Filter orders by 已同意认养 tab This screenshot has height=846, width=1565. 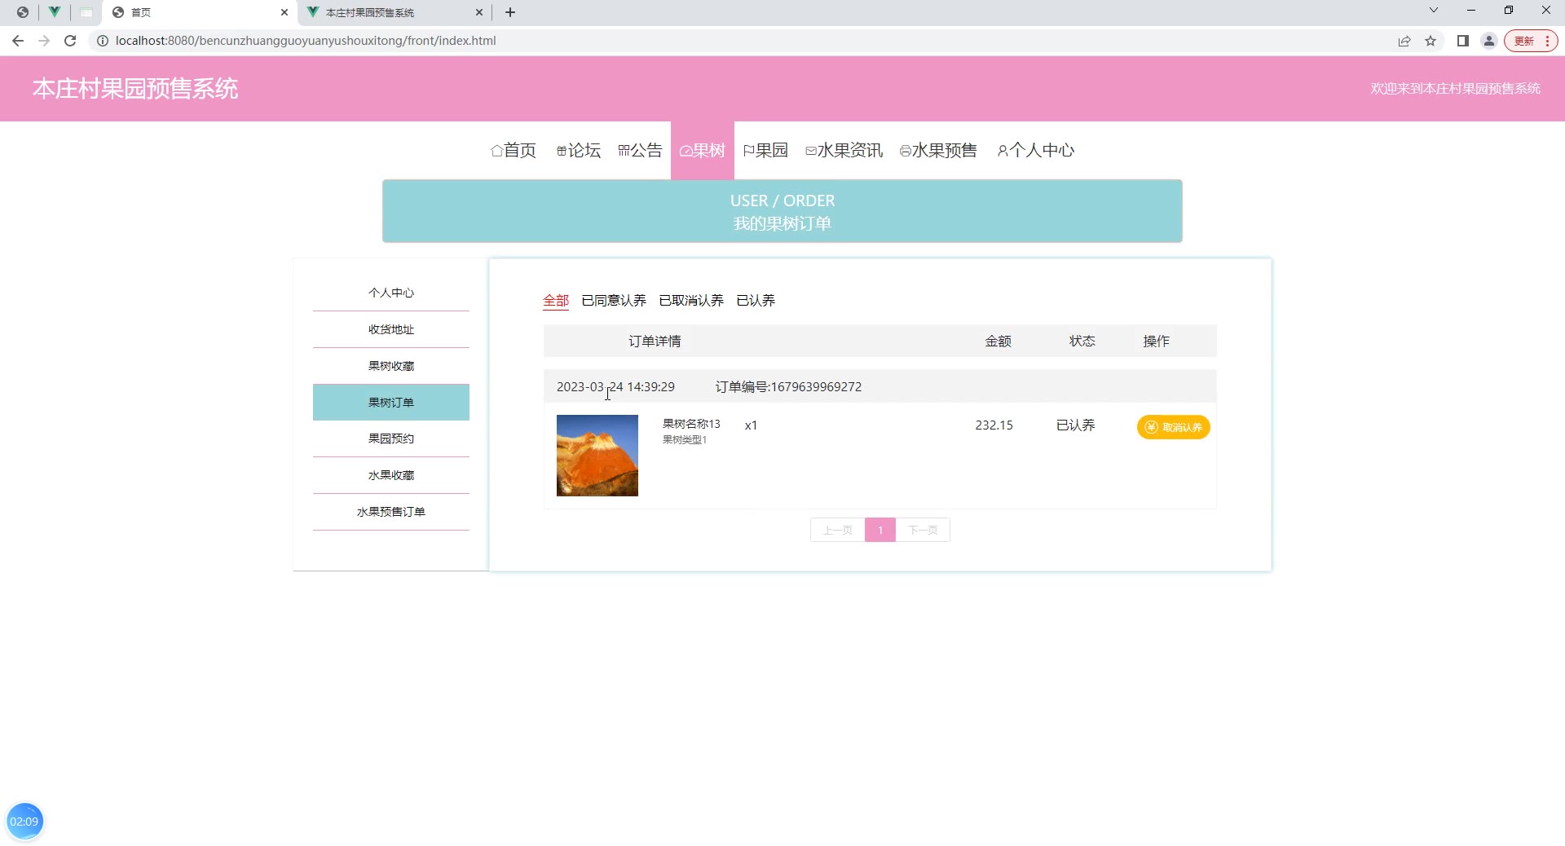(x=613, y=301)
